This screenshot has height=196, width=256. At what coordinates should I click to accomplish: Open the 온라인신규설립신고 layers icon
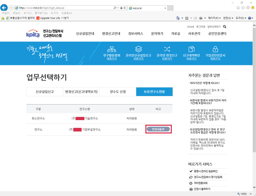click(x=138, y=49)
